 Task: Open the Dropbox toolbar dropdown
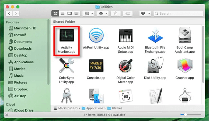[145, 13]
